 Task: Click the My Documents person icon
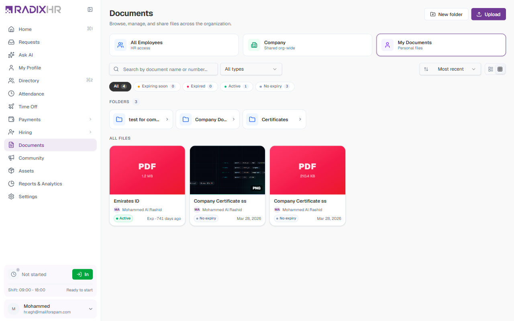(x=388, y=45)
